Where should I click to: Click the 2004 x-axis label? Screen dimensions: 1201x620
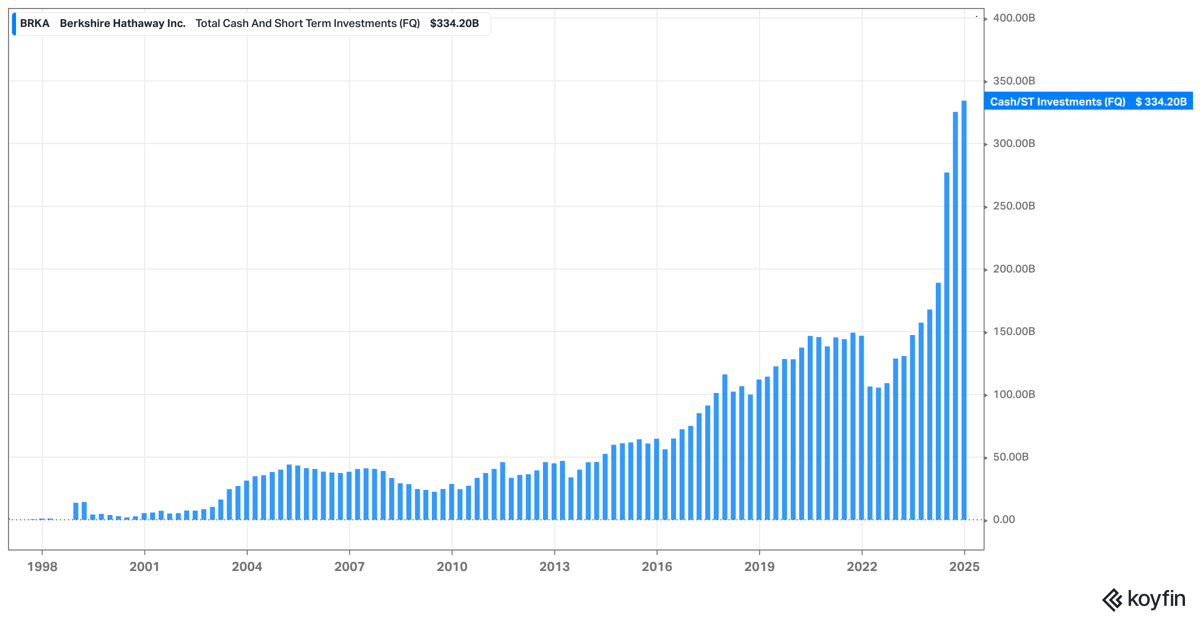(247, 566)
